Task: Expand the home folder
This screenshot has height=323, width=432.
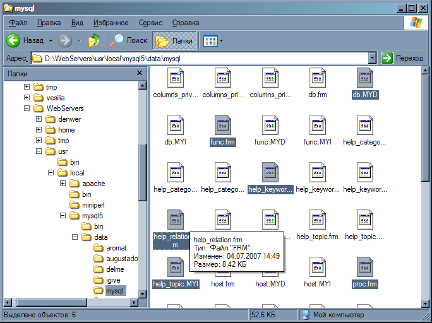Action: 39,130
